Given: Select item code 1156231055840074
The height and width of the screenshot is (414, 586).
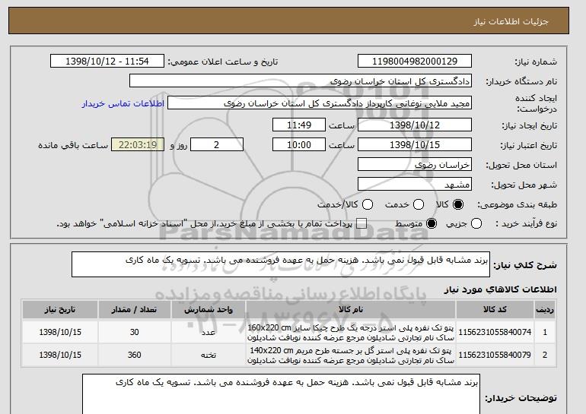Looking at the screenshot, I should (495, 332).
